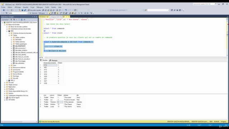Click the decrease indent icon
The height and width of the screenshot is (129, 229).
tap(85, 13)
